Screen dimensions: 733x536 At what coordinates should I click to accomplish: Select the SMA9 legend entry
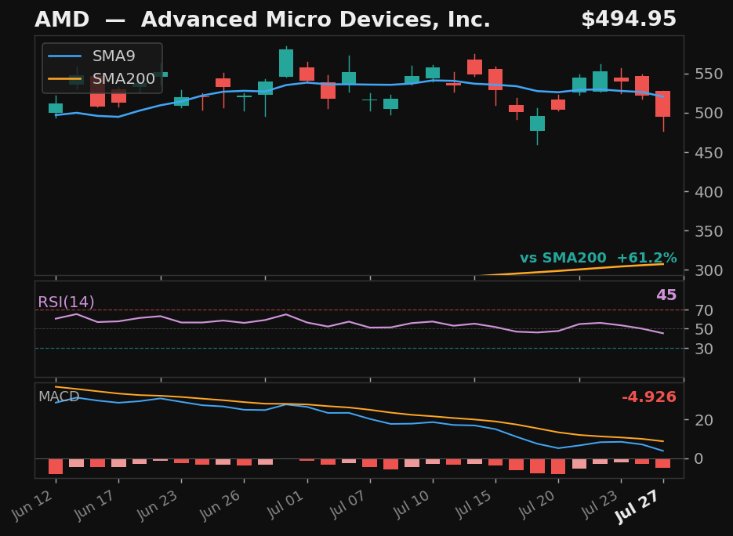tap(92, 56)
